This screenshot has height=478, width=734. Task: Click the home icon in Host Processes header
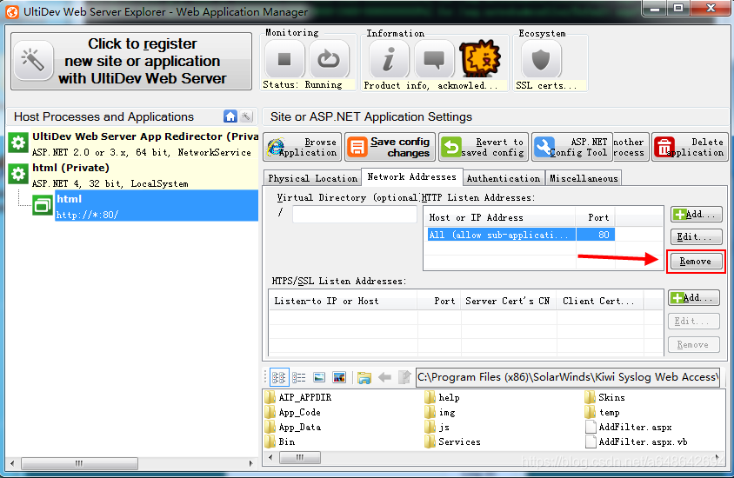tap(230, 116)
